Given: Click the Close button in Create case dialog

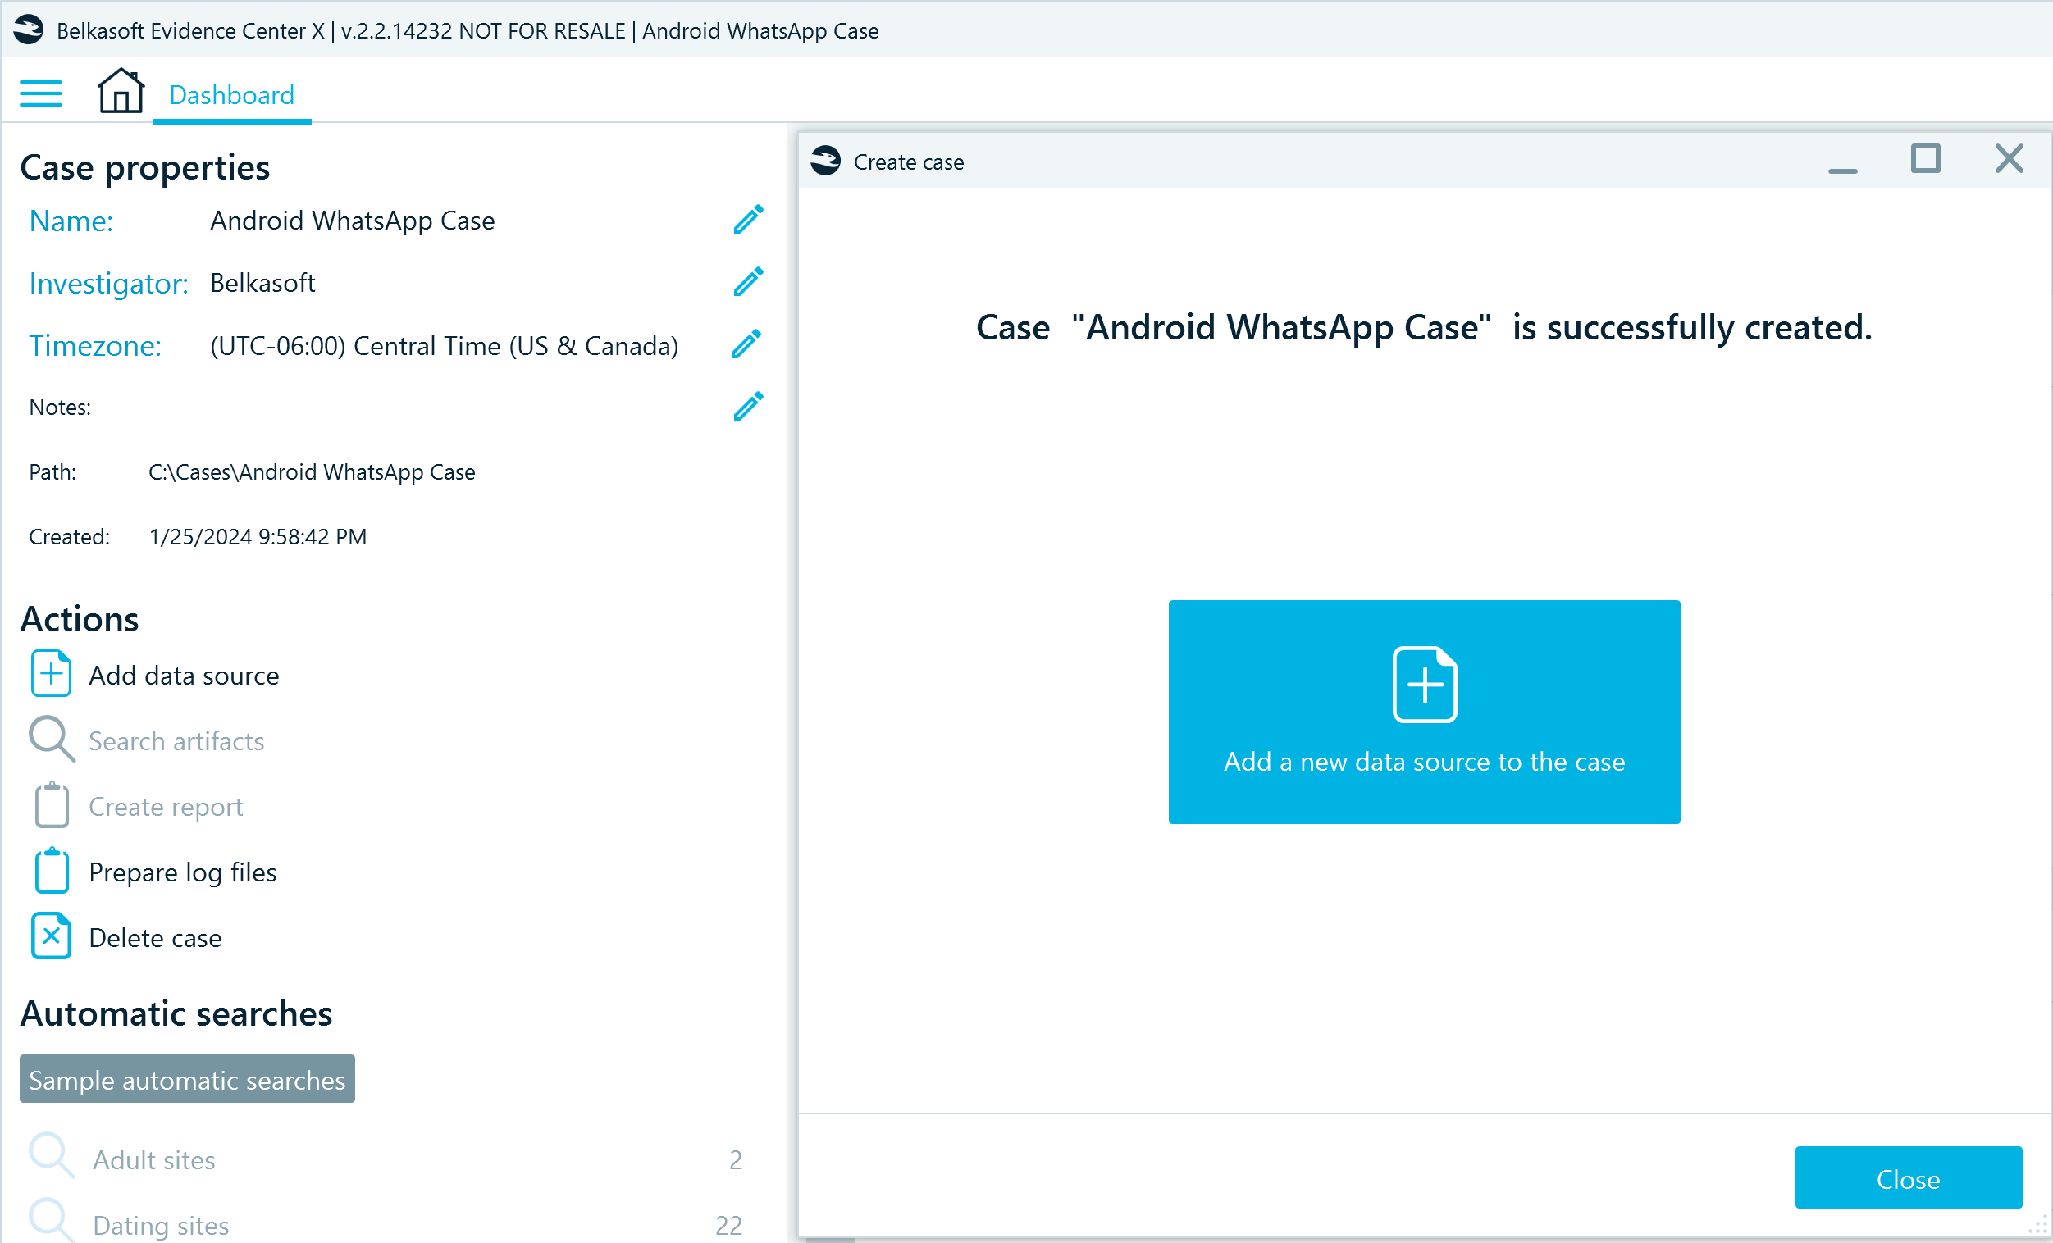Looking at the screenshot, I should click(x=1909, y=1178).
